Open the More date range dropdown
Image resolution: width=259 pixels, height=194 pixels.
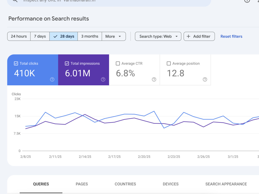pyautogui.click(x=114, y=36)
